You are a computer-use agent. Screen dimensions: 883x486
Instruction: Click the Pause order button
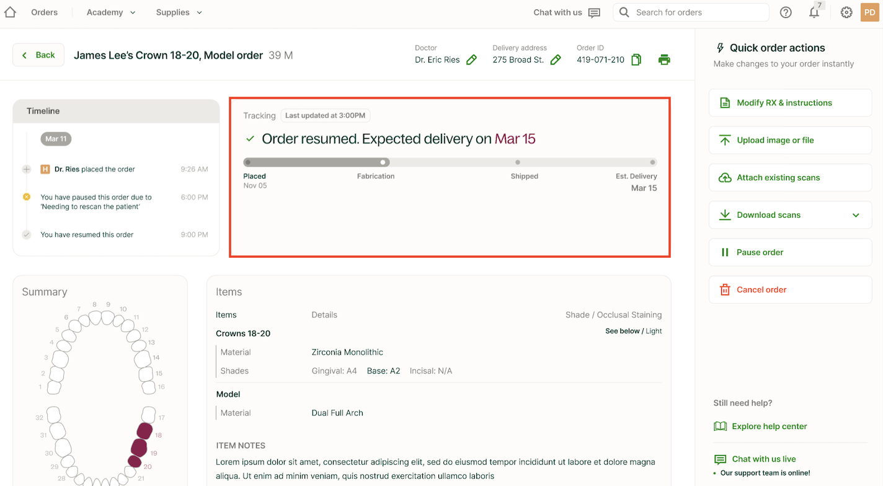[790, 252]
